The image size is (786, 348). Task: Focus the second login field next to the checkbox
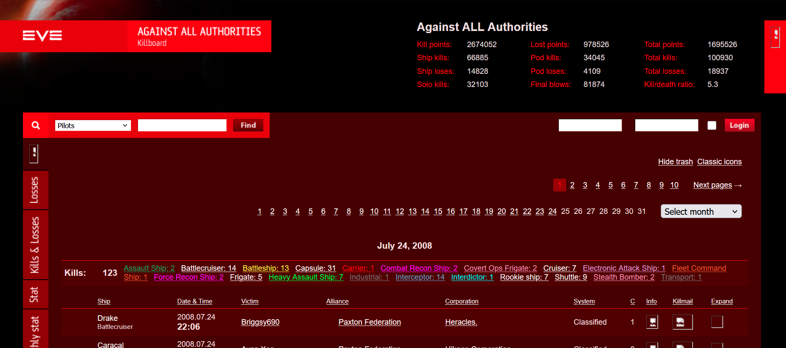pyautogui.click(x=667, y=125)
